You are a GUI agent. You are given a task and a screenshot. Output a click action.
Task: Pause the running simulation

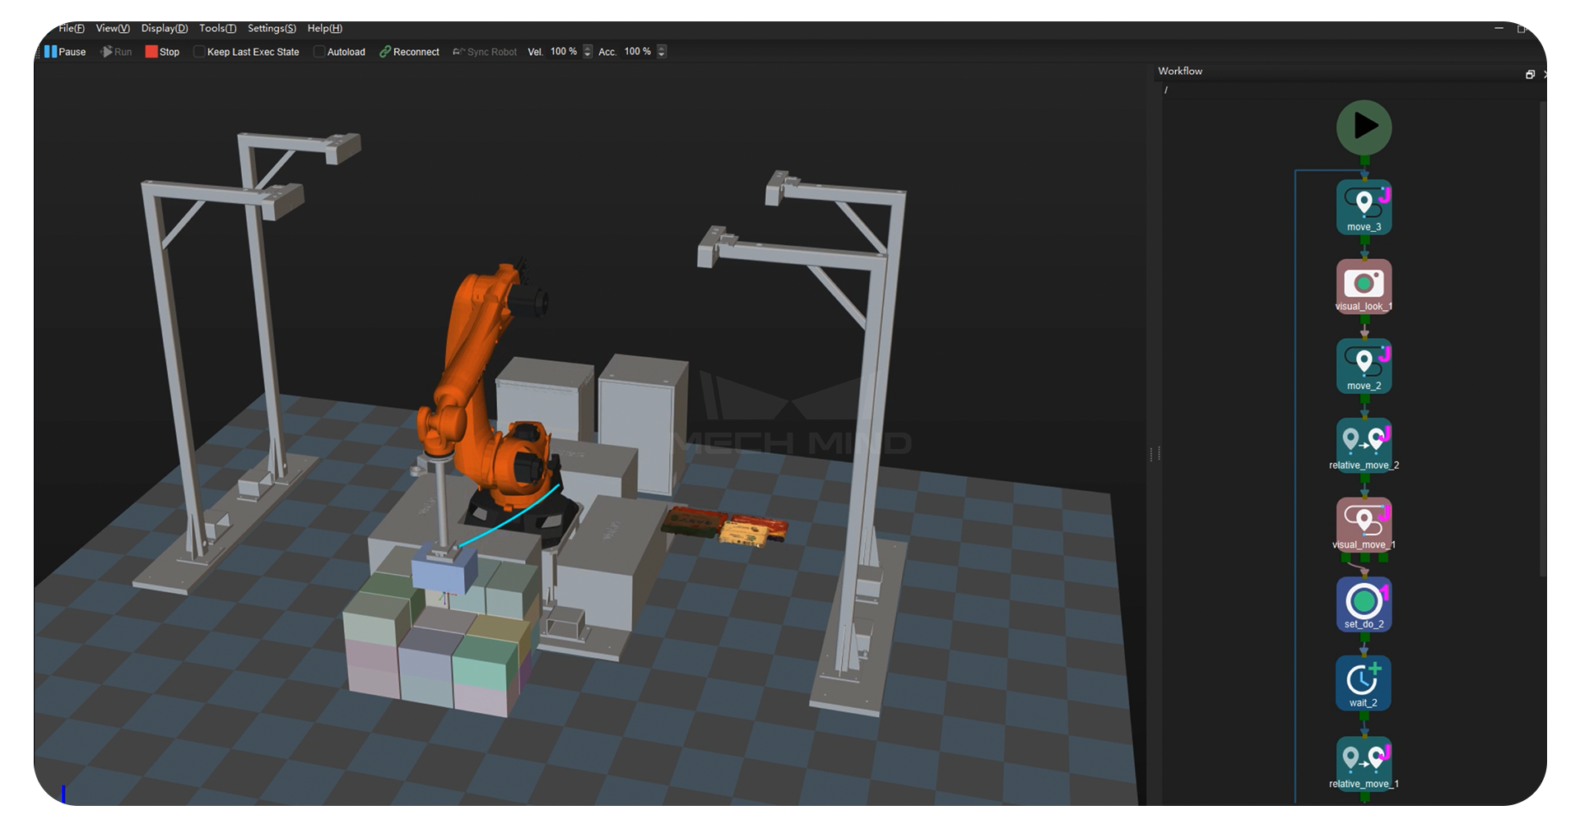pyautogui.click(x=63, y=51)
